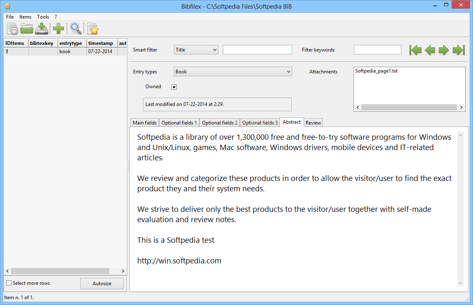Click the 'aut' column header

pos(122,43)
